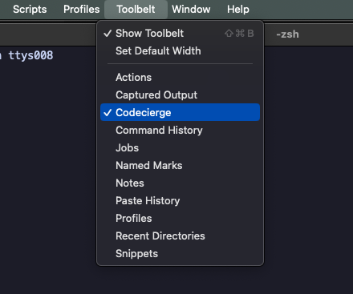The image size is (353, 294).
Task: Click the ttys008 text in terminal
Action: click(x=30, y=55)
